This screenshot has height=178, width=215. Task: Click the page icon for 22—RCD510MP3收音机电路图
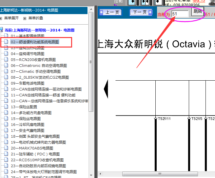click(x=6, y=160)
